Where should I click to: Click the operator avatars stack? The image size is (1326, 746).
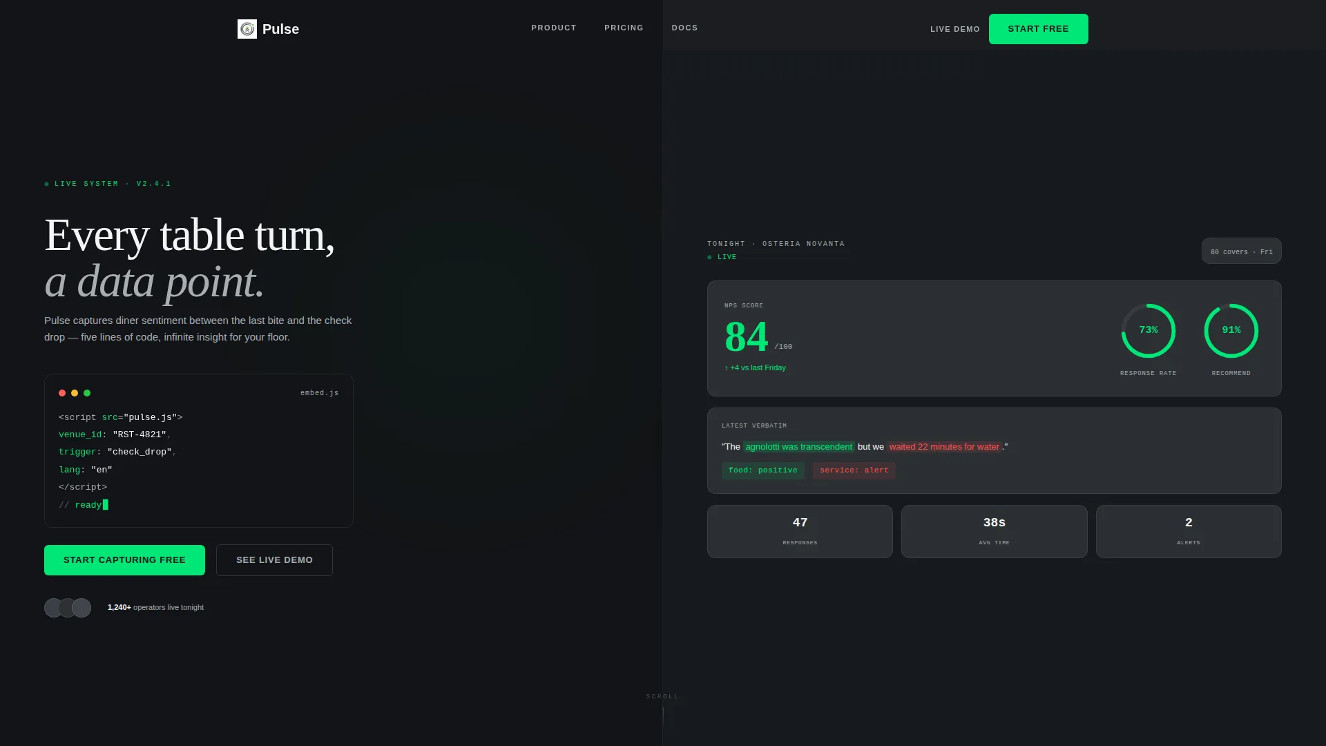[x=68, y=608]
